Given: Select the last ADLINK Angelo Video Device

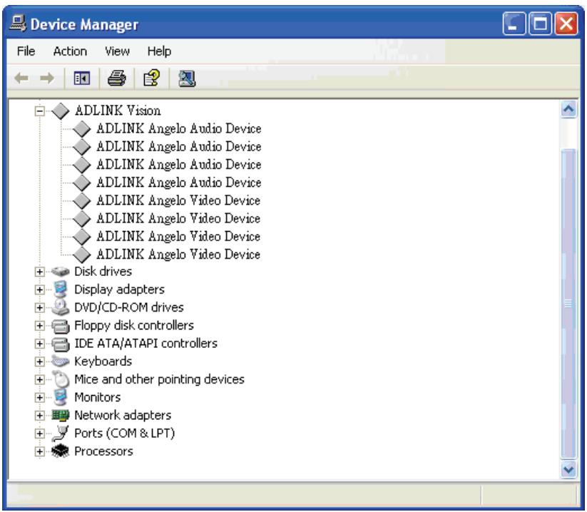Looking at the screenshot, I should [178, 254].
